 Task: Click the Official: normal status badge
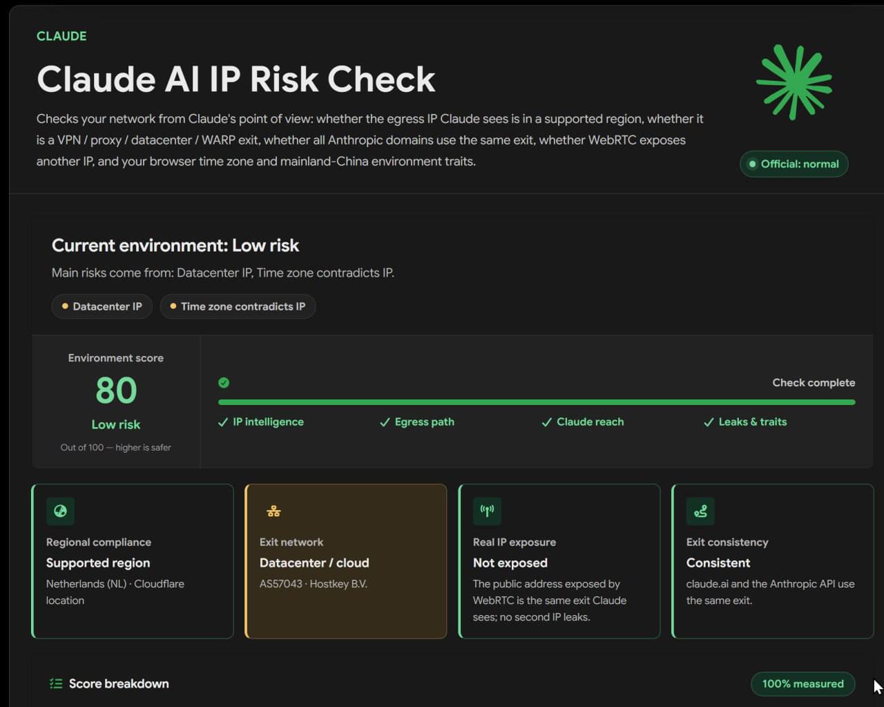pos(794,164)
